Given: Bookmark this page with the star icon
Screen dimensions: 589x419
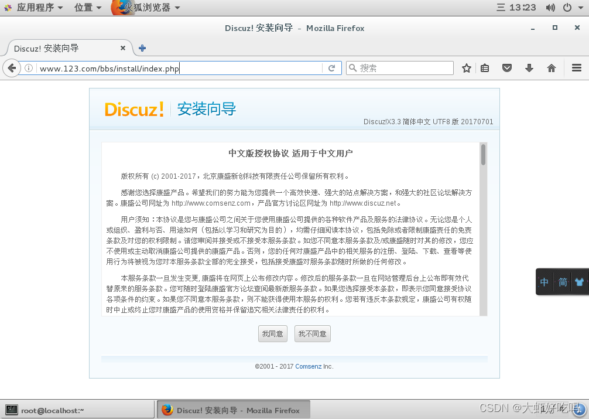Looking at the screenshot, I should coord(467,68).
